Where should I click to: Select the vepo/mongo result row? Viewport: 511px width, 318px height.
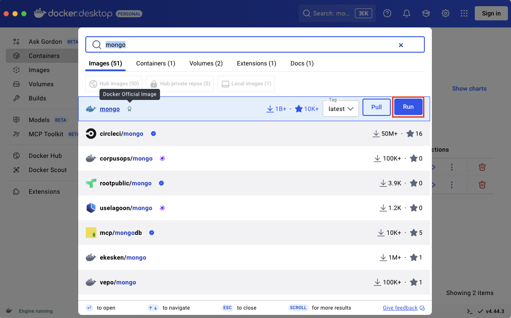pyautogui.click(x=254, y=283)
